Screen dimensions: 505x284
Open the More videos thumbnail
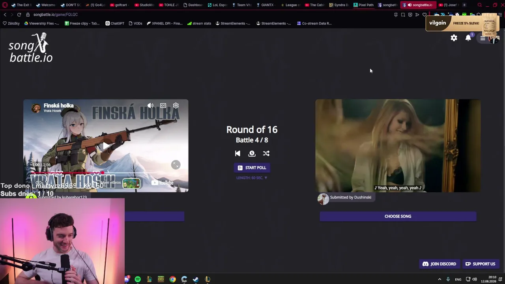(131, 183)
